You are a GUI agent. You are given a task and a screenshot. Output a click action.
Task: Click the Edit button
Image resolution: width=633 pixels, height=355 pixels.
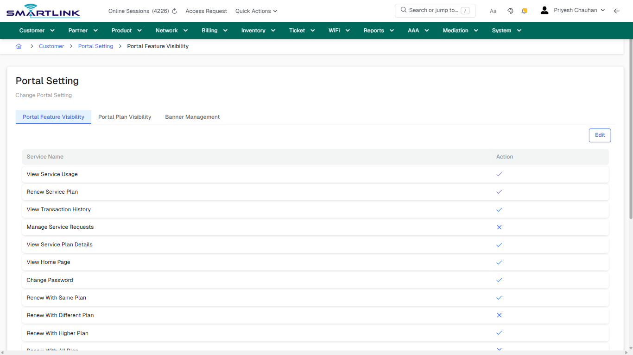click(600, 135)
